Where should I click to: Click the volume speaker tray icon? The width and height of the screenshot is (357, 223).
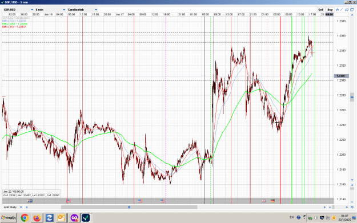pos(316,218)
